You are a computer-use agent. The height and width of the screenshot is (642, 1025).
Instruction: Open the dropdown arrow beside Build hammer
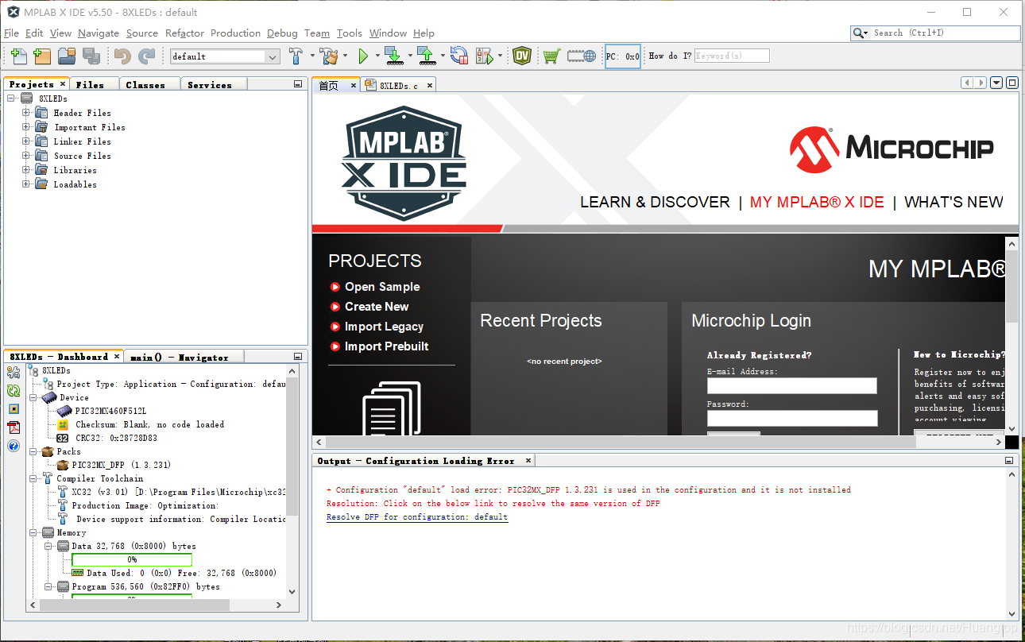[x=311, y=56]
